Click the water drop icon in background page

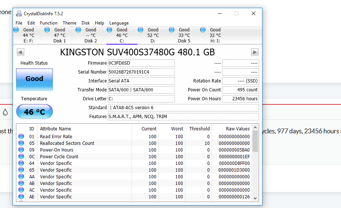(x=5, y=112)
